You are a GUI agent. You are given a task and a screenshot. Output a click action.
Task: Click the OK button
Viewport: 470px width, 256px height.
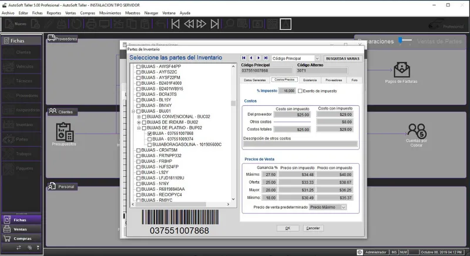point(288,228)
